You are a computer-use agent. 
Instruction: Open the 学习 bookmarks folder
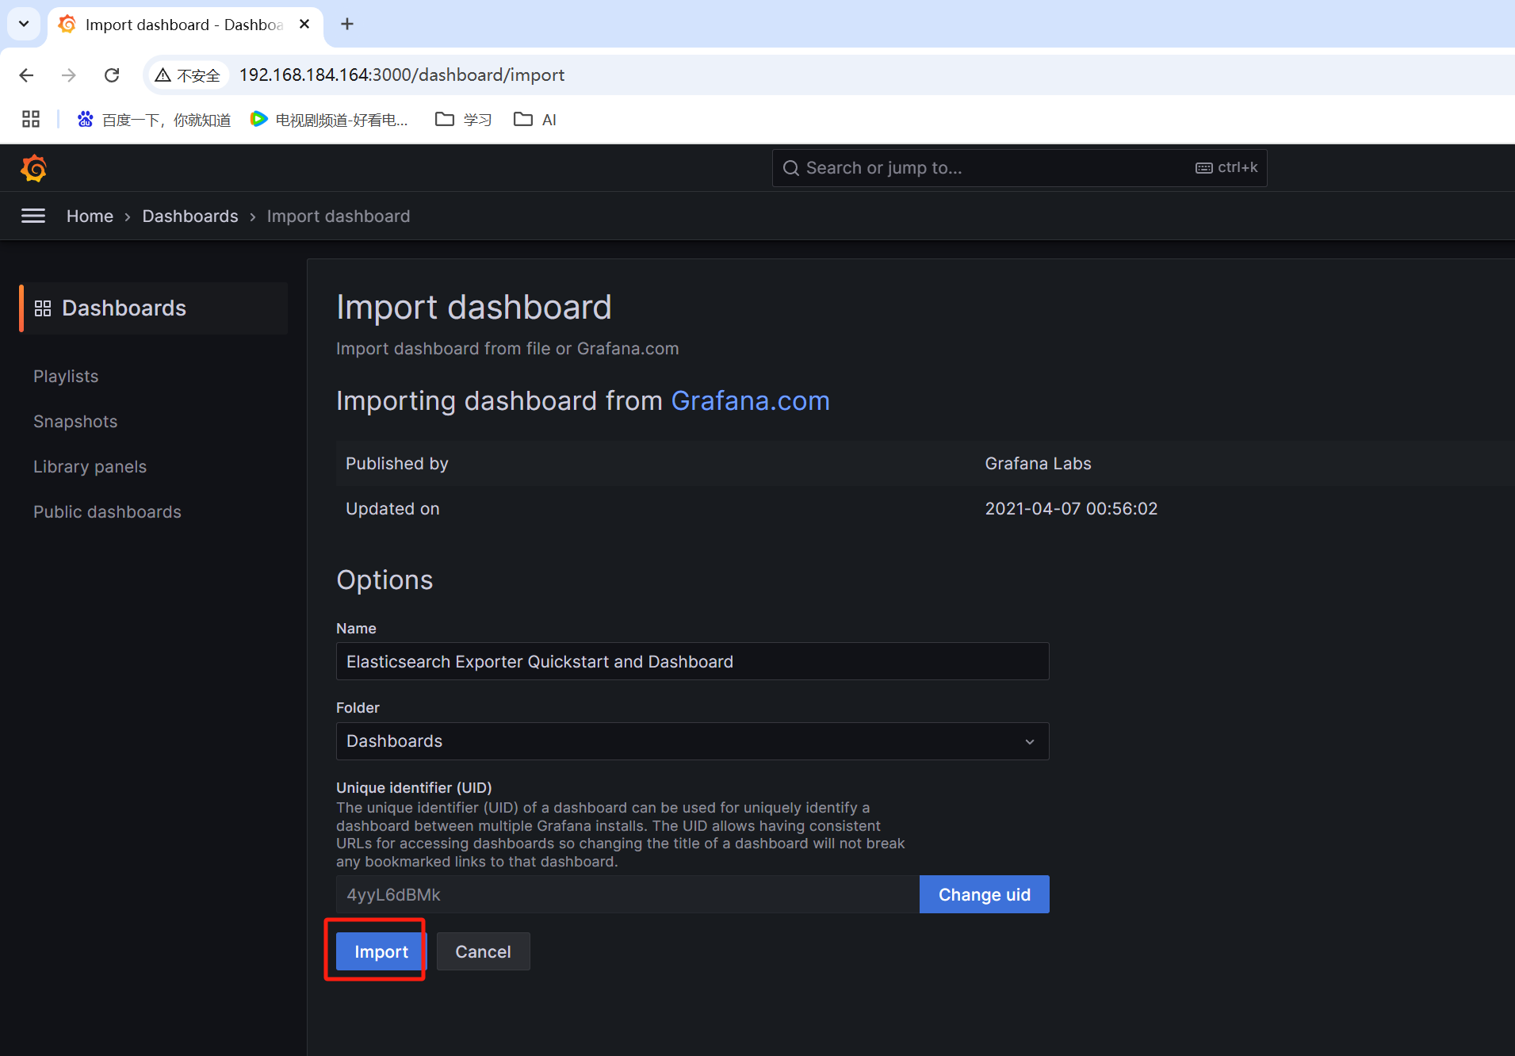click(x=464, y=120)
